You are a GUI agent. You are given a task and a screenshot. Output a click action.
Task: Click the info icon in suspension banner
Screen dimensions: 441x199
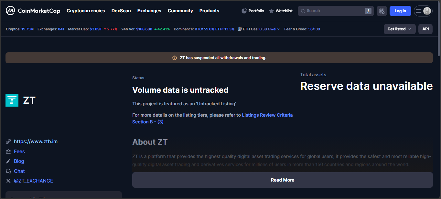point(175,58)
